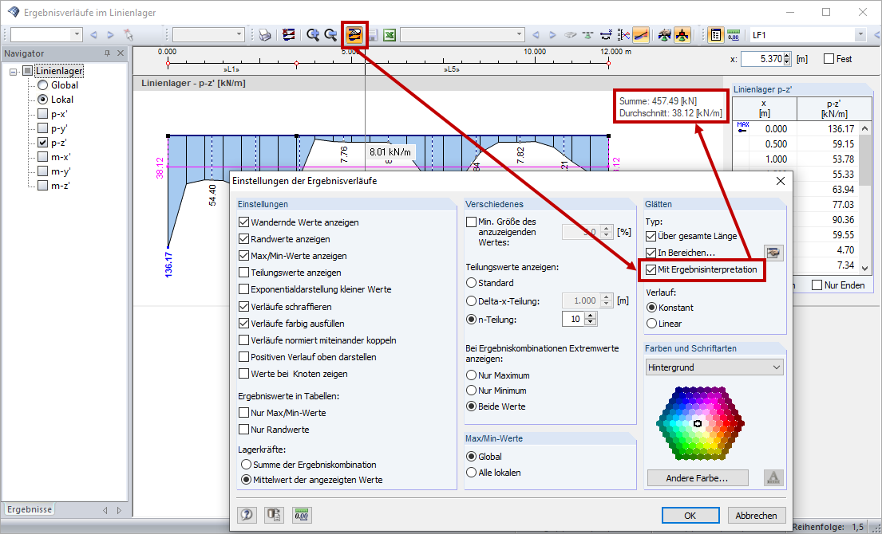Viewport: 882px width, 534px height.
Task: Close the Navigator panel
Action: pyautogui.click(x=121, y=53)
